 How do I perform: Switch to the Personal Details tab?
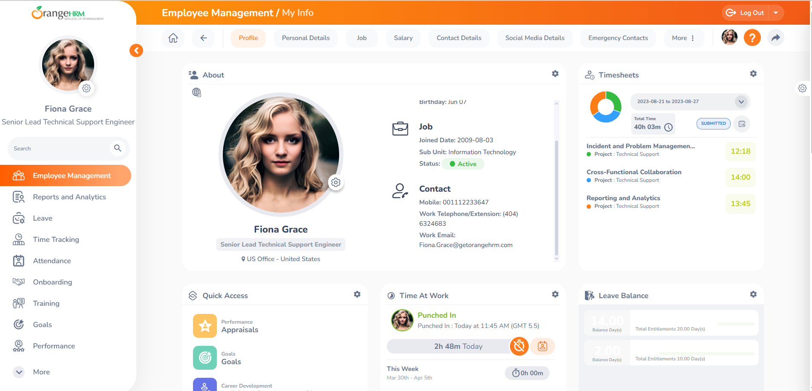tap(305, 38)
